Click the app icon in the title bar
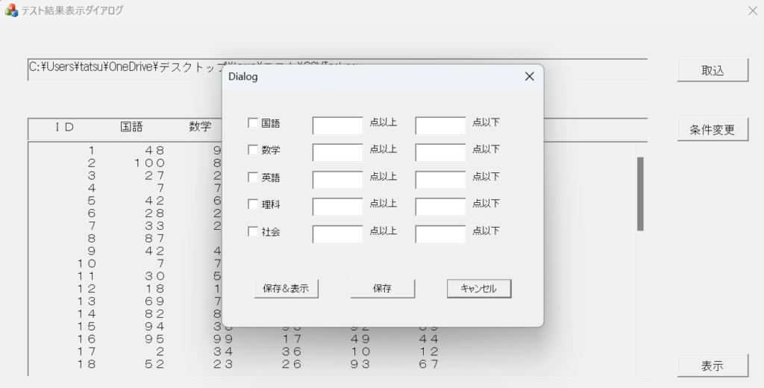764x388 pixels. click(x=11, y=10)
